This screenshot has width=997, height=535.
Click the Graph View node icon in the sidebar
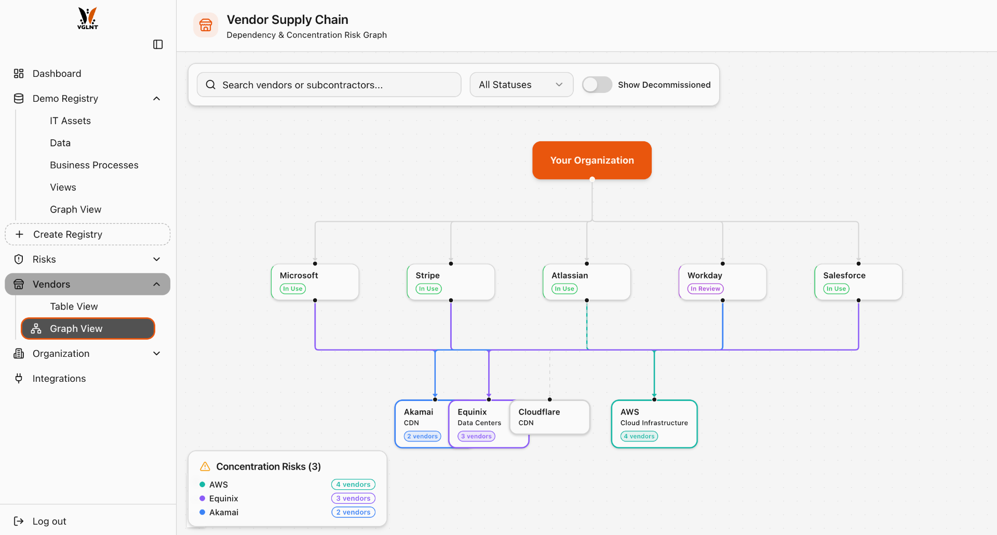click(x=36, y=328)
